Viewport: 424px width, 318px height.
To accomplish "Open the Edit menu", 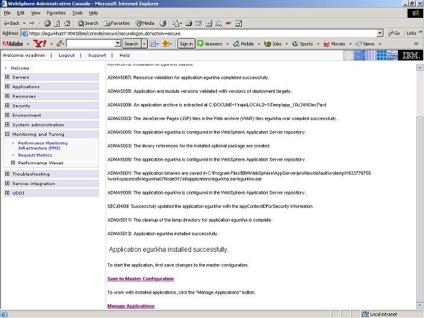I will [21, 13].
